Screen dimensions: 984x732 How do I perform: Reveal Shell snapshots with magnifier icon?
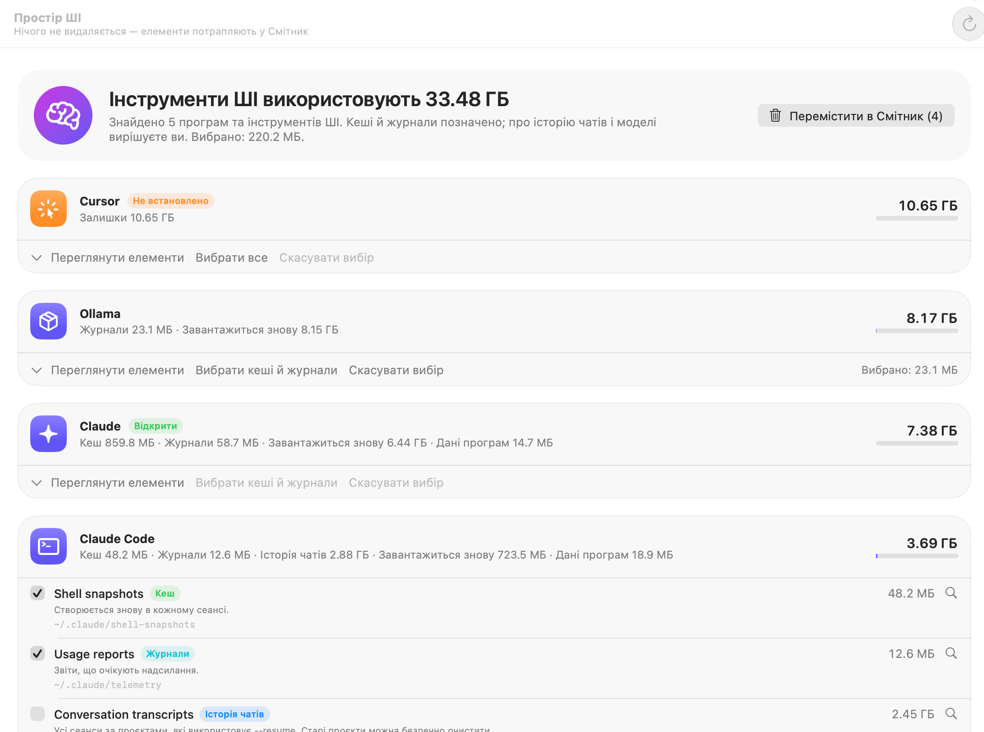(951, 593)
